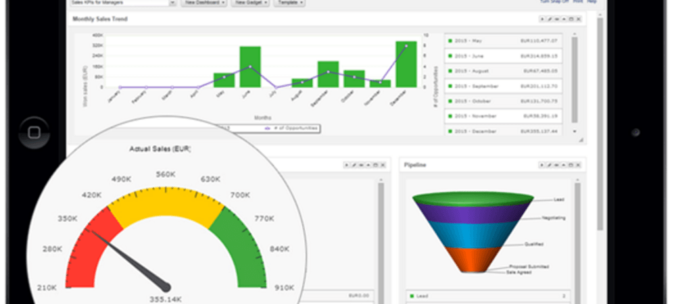This screenshot has height=304, width=674.
Task: Select the 2015 - May row
Action: coord(503,41)
